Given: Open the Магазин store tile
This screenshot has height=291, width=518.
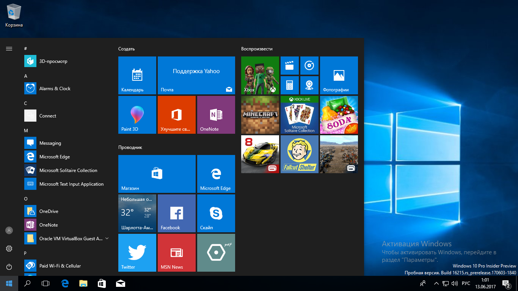Looking at the screenshot, I should pyautogui.click(x=157, y=174).
